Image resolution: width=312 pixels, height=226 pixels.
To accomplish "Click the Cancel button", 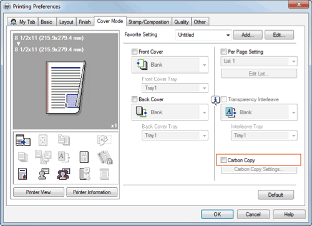I will tap(253, 214).
